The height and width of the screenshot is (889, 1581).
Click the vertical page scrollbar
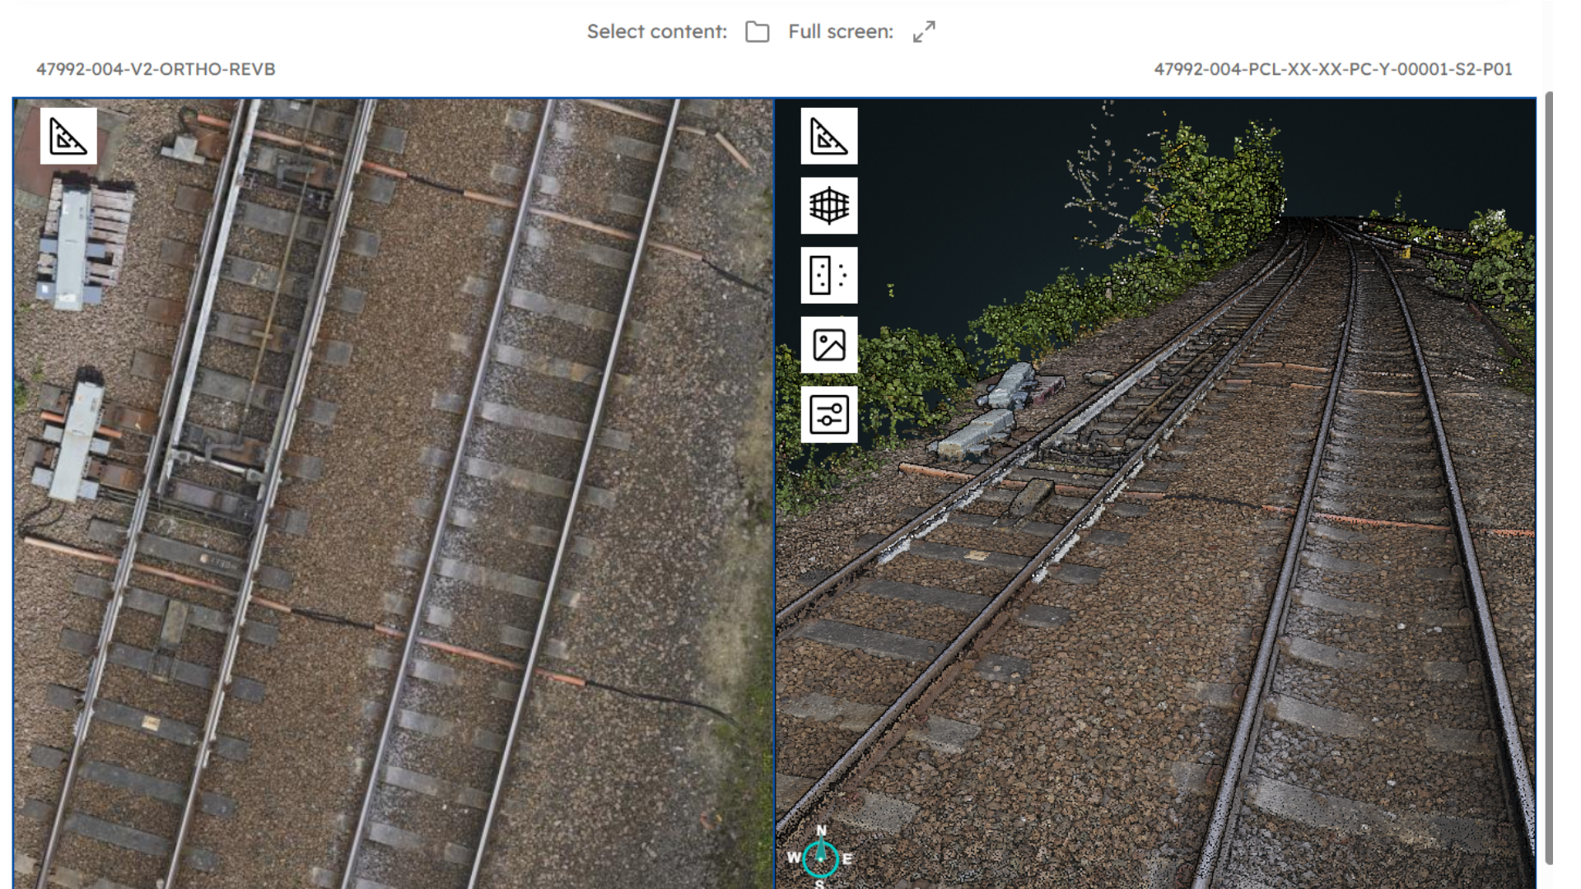[1549, 477]
